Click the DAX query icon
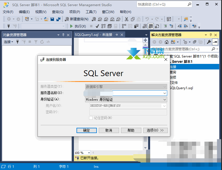 [118, 19]
